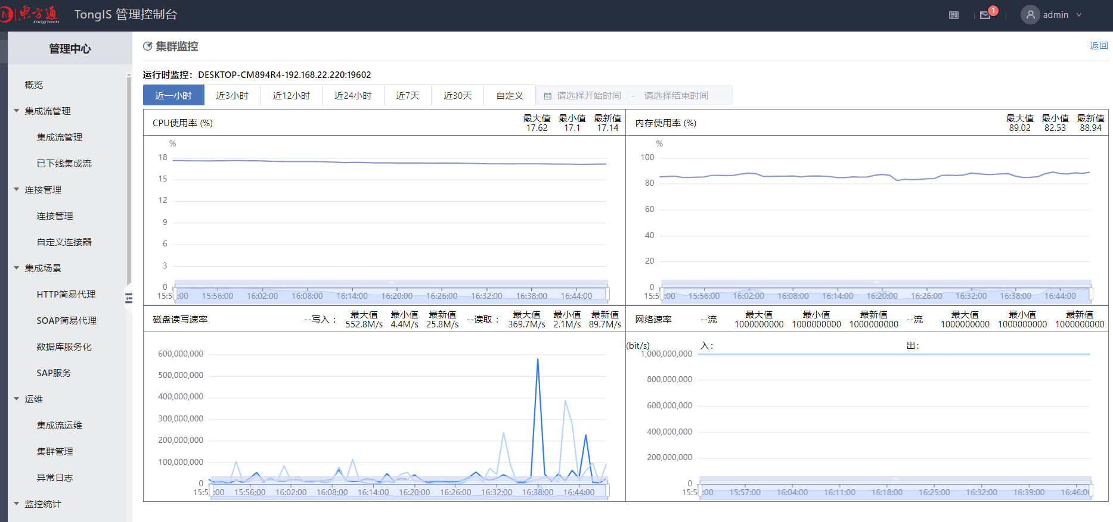The width and height of the screenshot is (1113, 522).
Task: Click the TongIS 管理控制台 title
Action: 126,15
